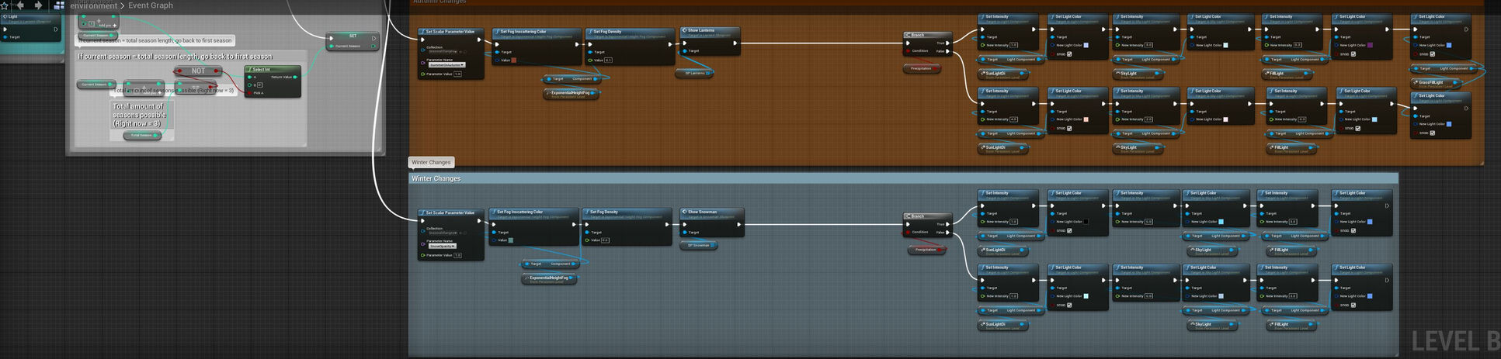Click Autumn Set Scalar Parameter Value function icon
Image resolution: width=1501 pixels, height=359 pixels.
[422, 32]
